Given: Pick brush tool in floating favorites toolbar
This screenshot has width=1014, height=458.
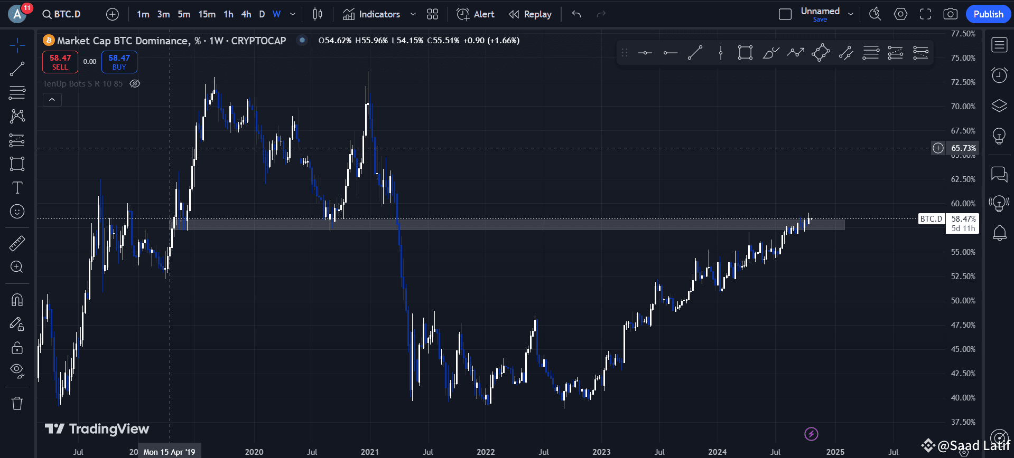Looking at the screenshot, I should [x=771, y=53].
